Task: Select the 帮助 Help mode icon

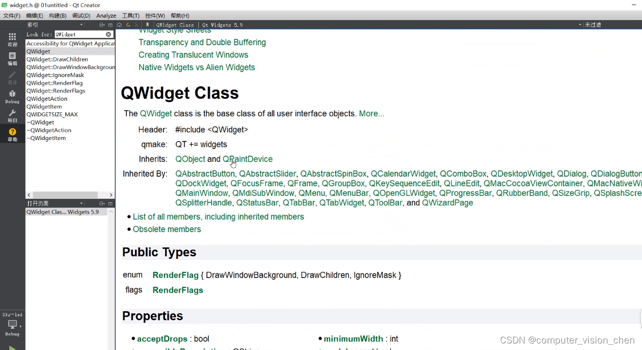Action: point(12,134)
